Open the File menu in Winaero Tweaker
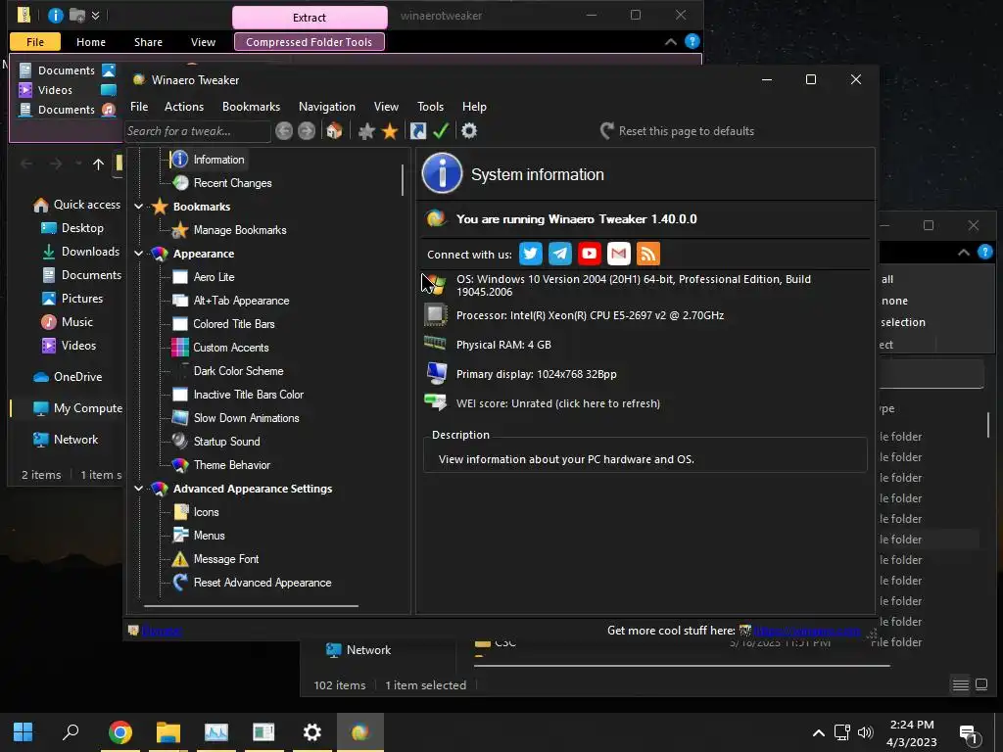1003x752 pixels. click(139, 107)
